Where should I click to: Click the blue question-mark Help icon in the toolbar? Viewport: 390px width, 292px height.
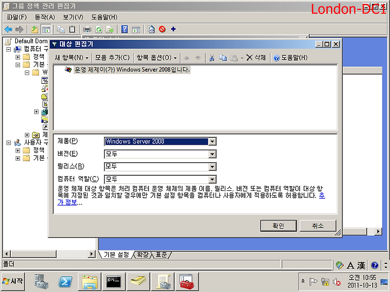(125, 30)
